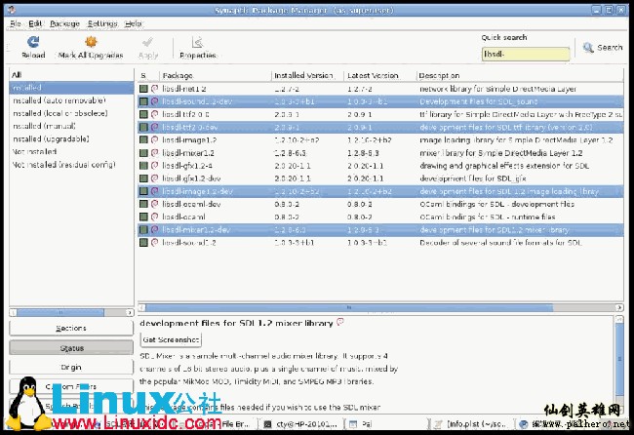Open package Properties from the toolbar

(x=198, y=42)
